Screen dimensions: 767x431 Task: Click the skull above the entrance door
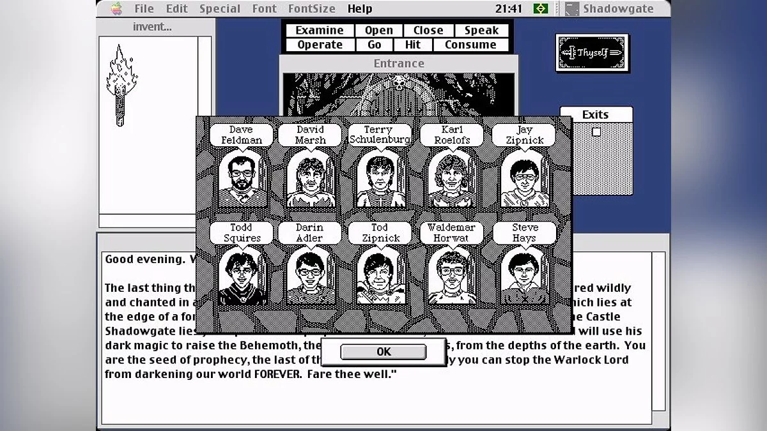(399, 82)
